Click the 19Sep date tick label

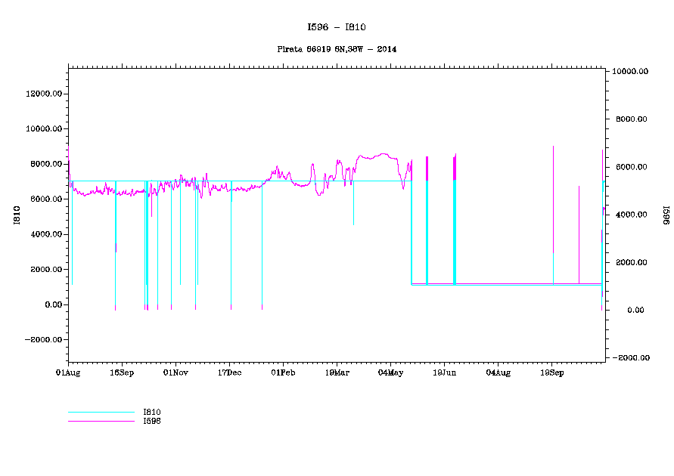pyautogui.click(x=551, y=372)
